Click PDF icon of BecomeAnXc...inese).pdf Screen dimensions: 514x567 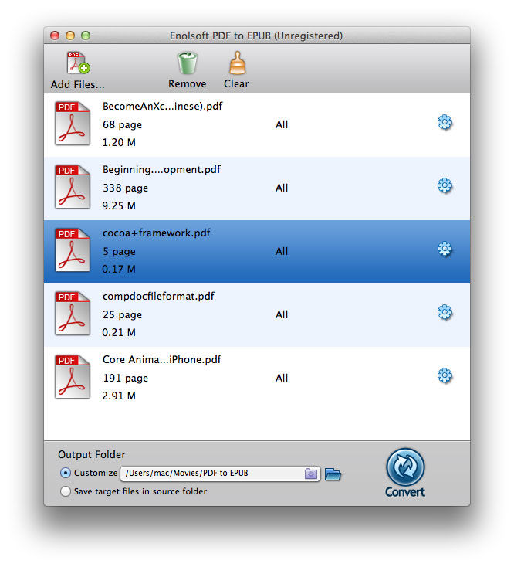point(73,124)
